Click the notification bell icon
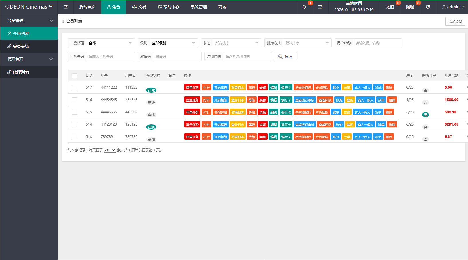The height and width of the screenshot is (260, 468). (x=304, y=7)
